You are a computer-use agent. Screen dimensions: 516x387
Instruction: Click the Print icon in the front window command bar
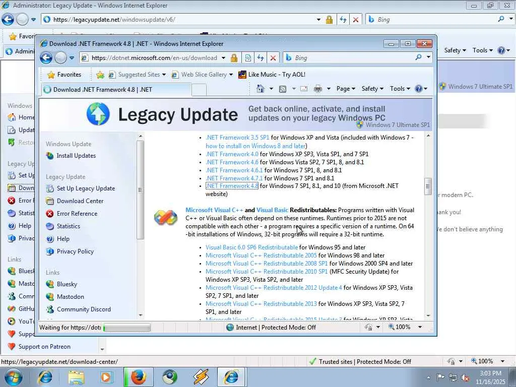(318, 89)
